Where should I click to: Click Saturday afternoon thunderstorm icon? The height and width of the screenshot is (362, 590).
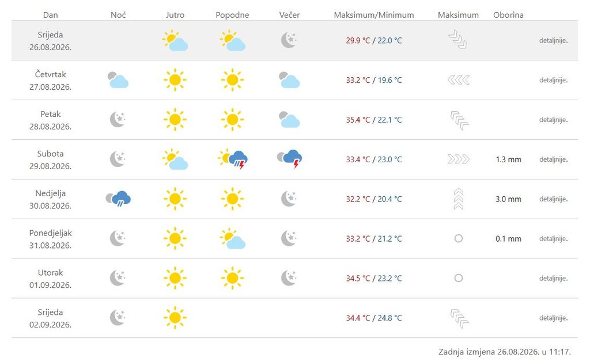[x=233, y=159]
